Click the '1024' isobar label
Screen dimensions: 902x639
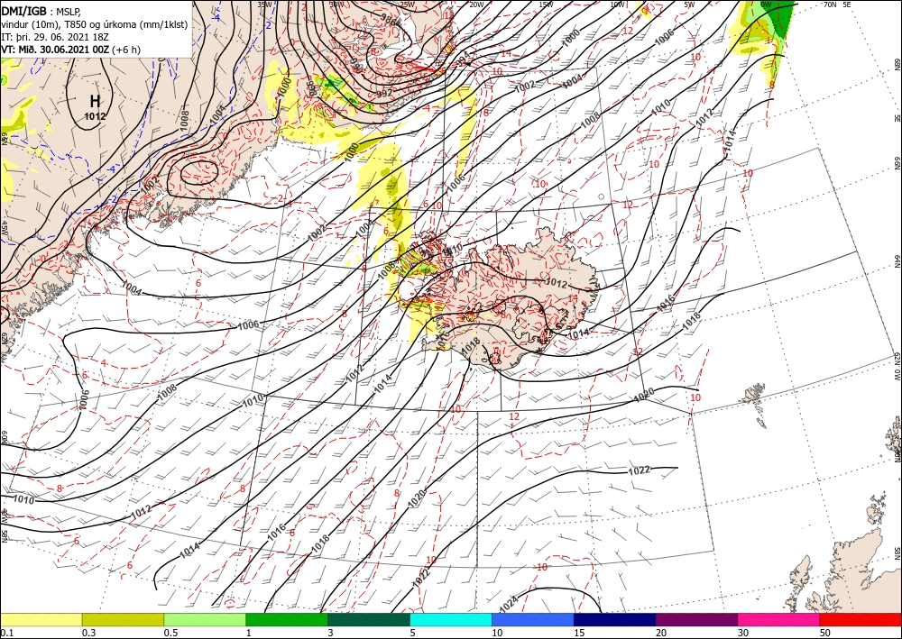point(509,603)
